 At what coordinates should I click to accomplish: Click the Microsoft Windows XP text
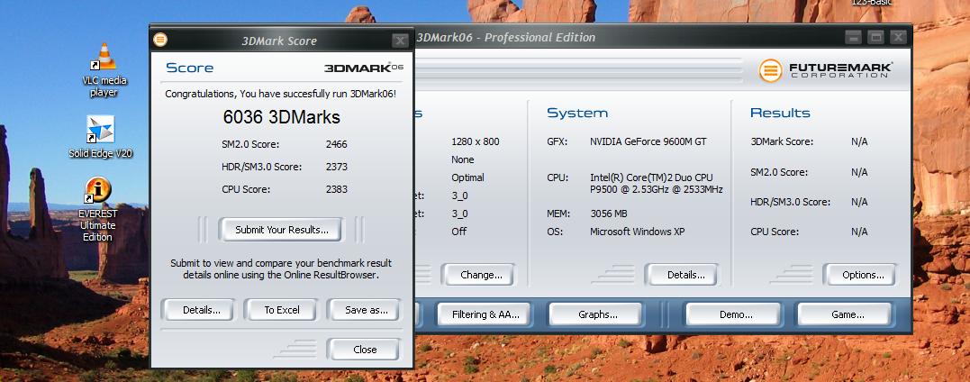tap(637, 232)
